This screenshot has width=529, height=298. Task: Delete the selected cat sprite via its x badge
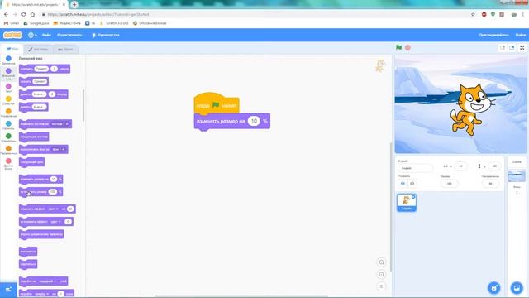pyautogui.click(x=413, y=197)
